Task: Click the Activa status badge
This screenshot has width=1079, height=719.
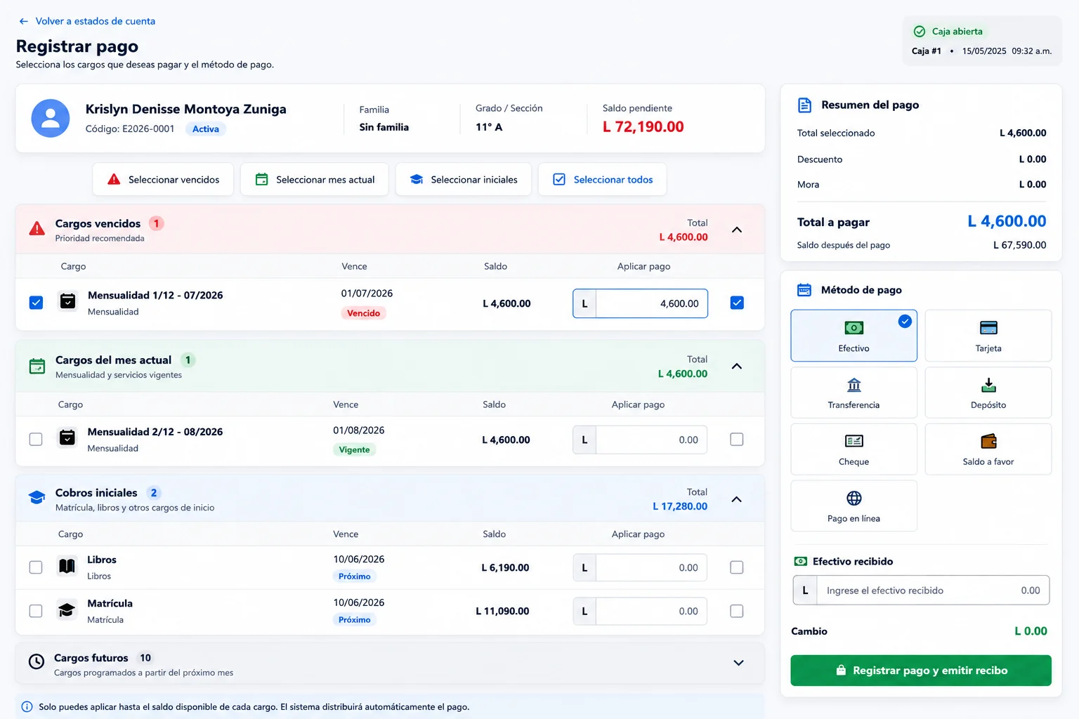Action: pos(206,129)
